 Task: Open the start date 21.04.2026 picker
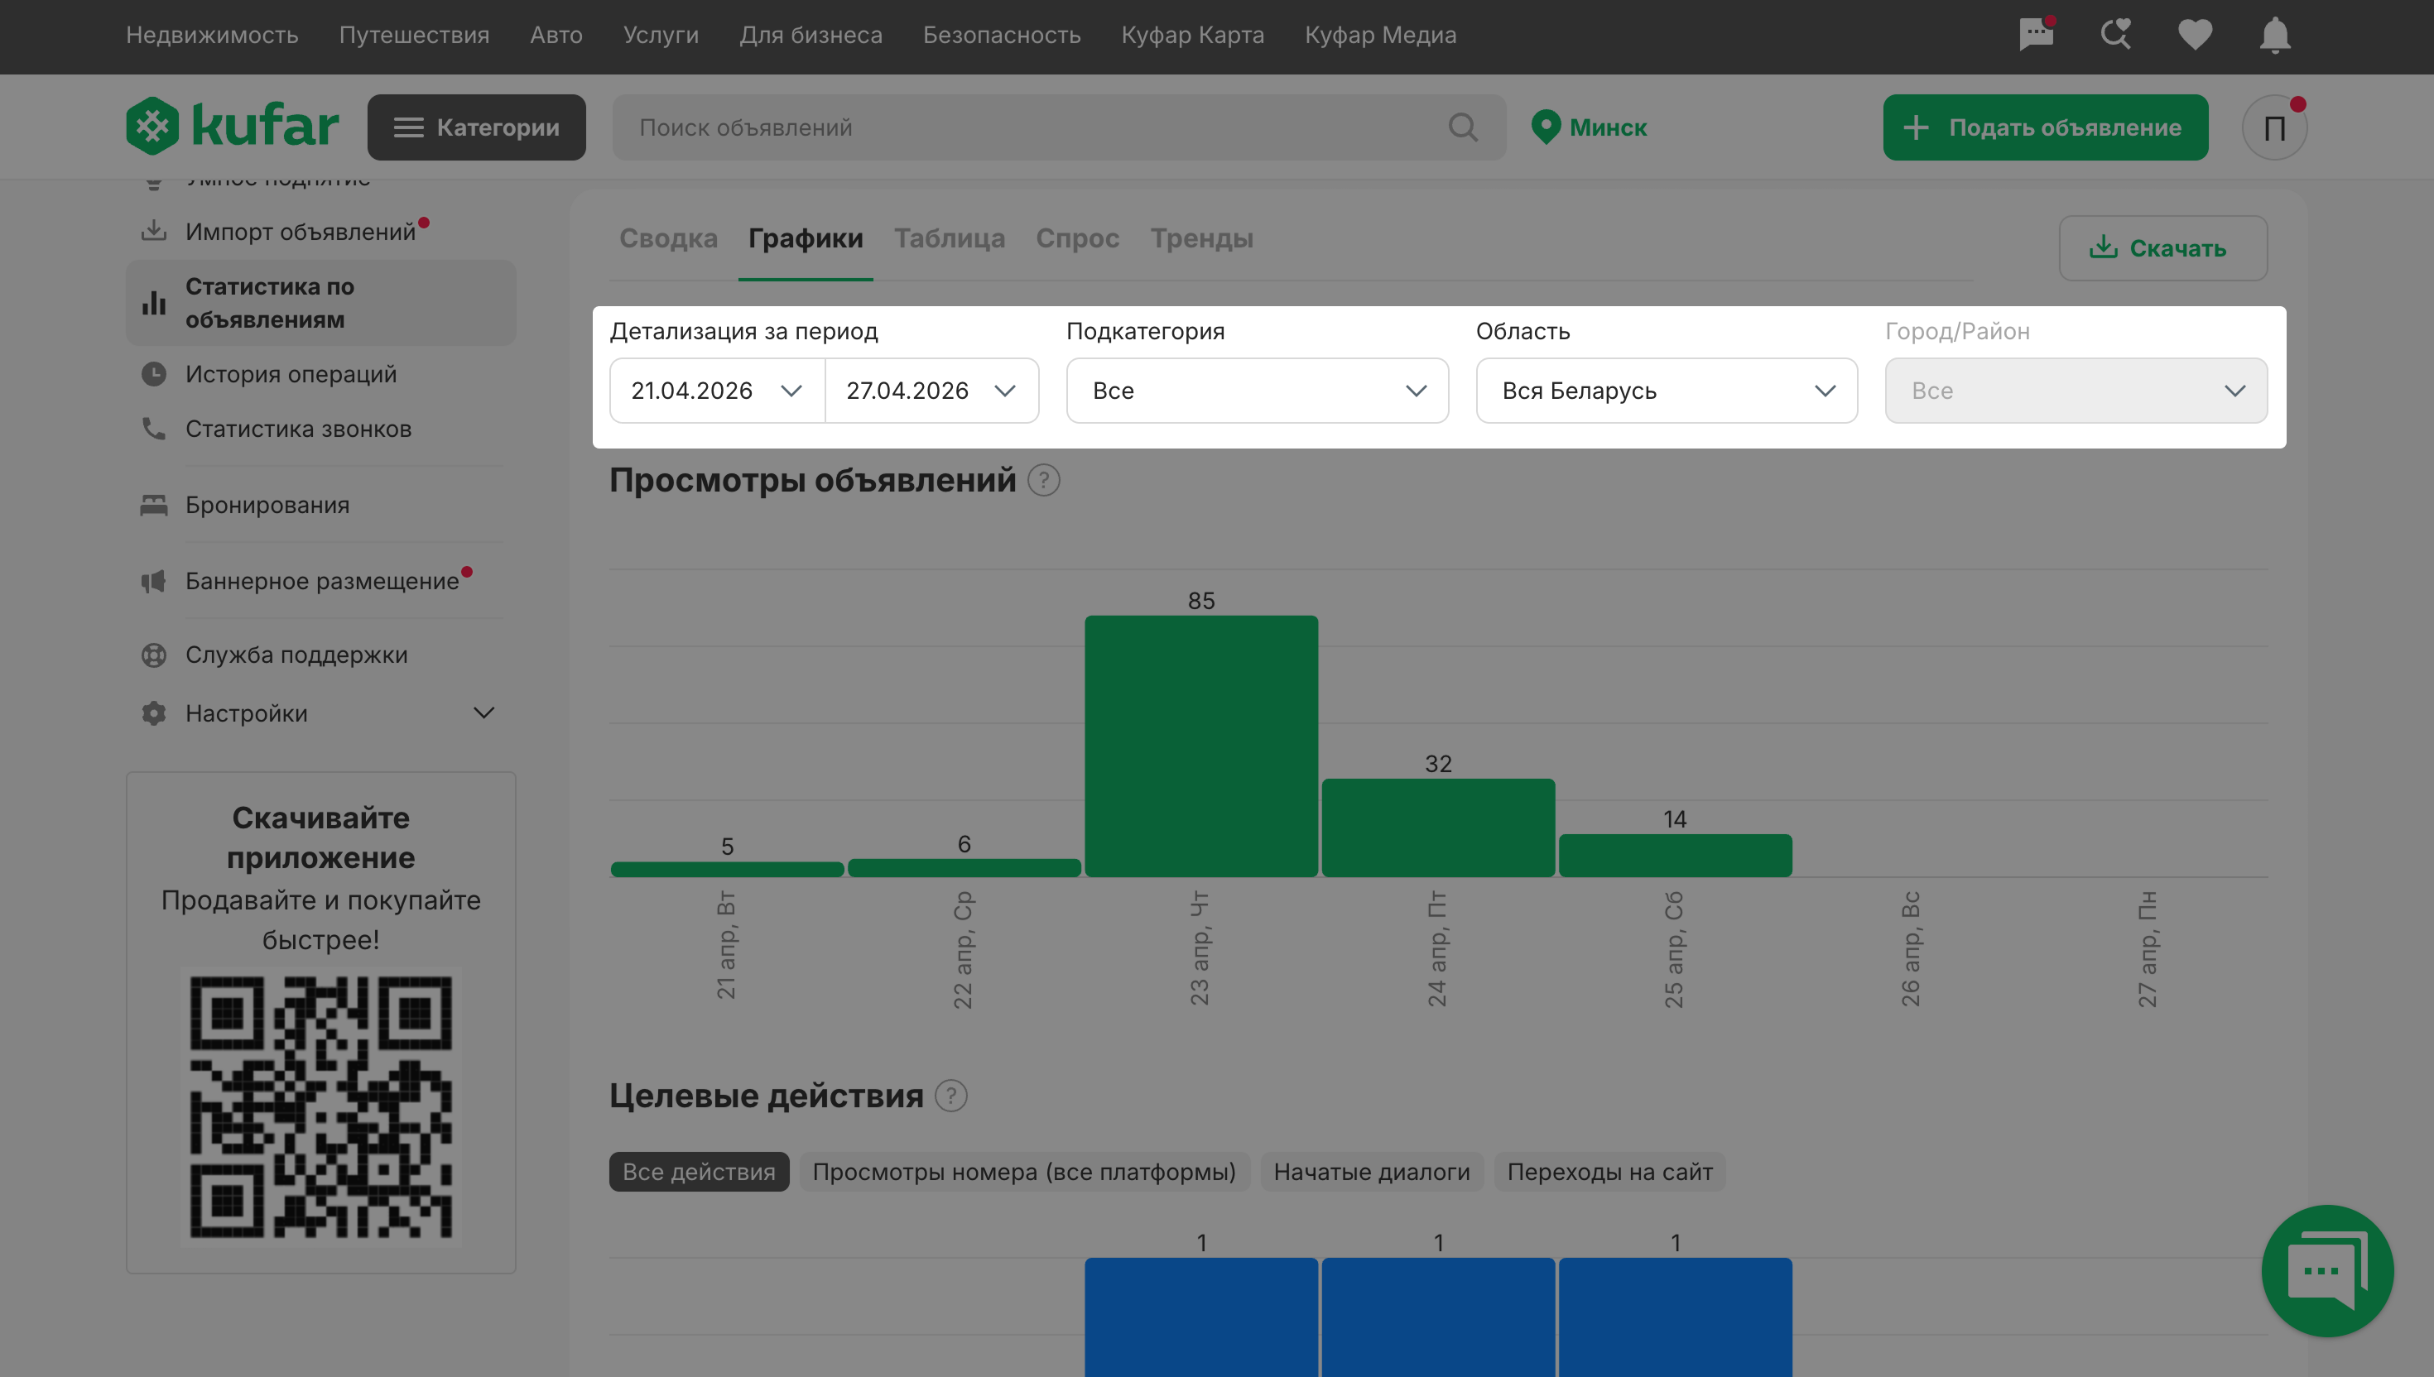(717, 391)
